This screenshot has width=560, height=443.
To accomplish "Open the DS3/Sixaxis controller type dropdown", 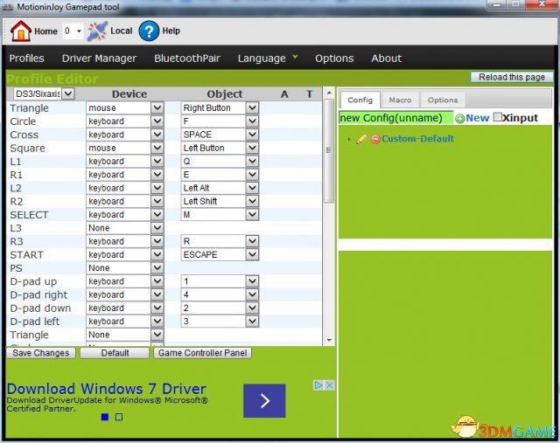I will [44, 93].
